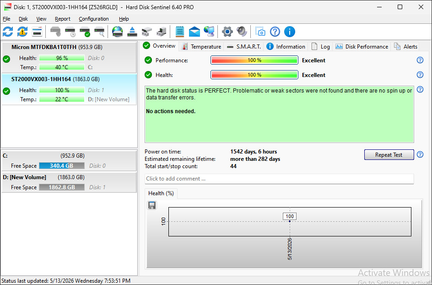The height and width of the screenshot is (285, 432).
Task: Switch to the S.M.A.R.T. tab
Action: coord(244,47)
